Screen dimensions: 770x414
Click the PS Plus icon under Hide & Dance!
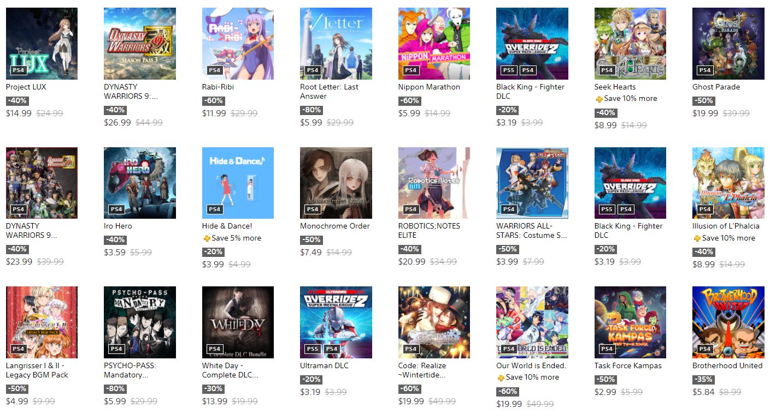(x=207, y=238)
